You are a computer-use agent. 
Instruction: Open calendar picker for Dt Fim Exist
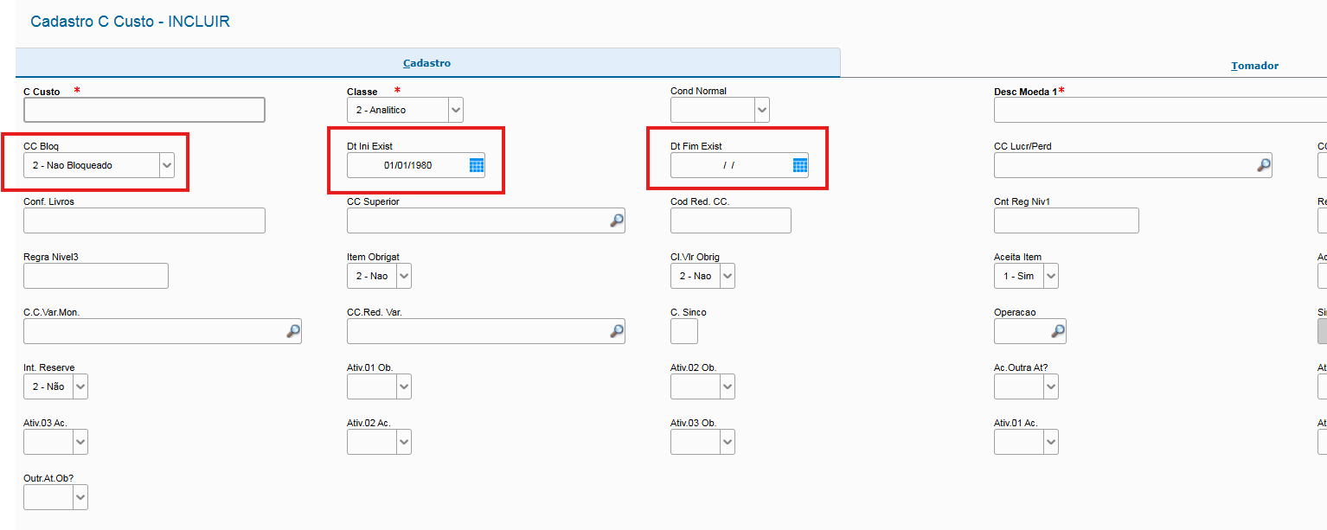pyautogui.click(x=800, y=165)
